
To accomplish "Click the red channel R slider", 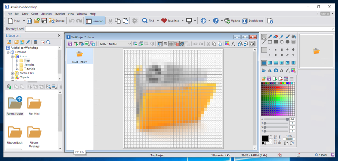I will coord(276,123).
